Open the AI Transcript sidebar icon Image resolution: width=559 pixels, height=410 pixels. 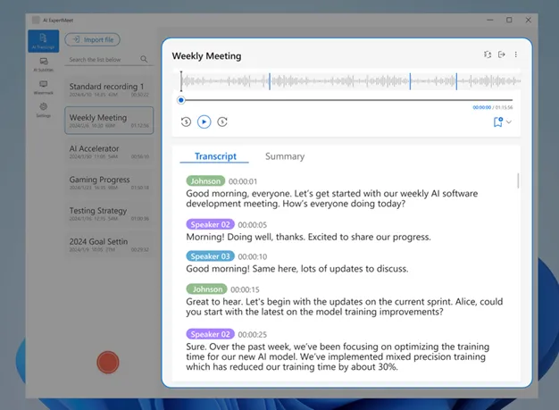coord(43,41)
